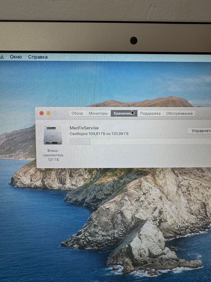Click the Флеш-накопитель 121 ГБ label
The height and width of the screenshot is (282, 211).
[x=53, y=155]
